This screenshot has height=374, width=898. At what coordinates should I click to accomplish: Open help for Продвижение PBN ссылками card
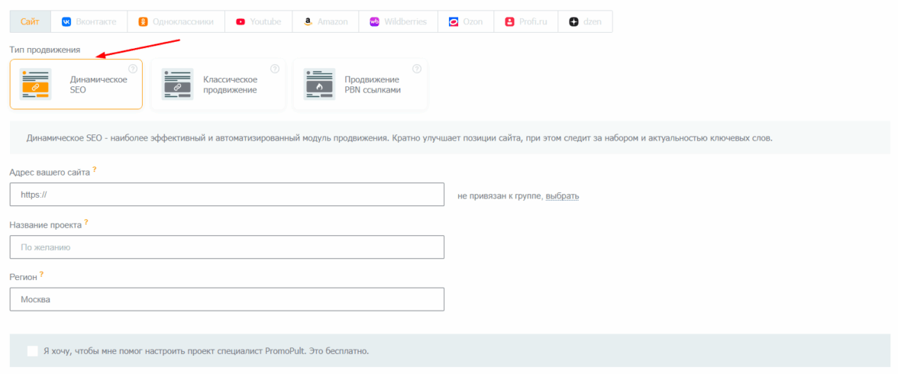tap(417, 69)
